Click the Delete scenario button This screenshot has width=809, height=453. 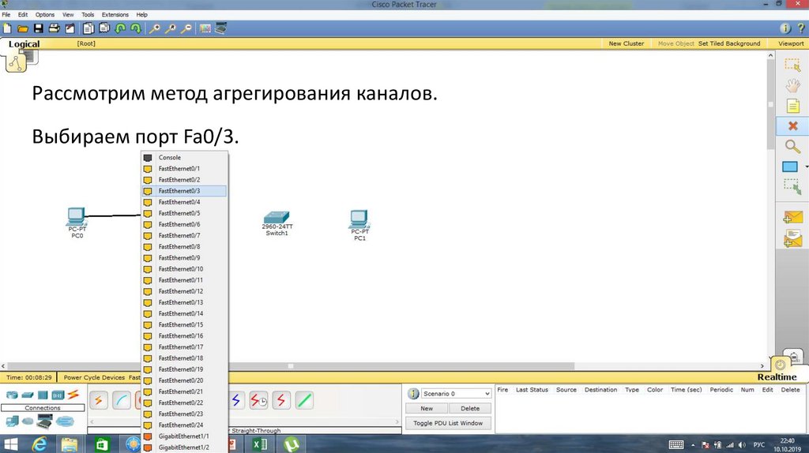pos(469,408)
